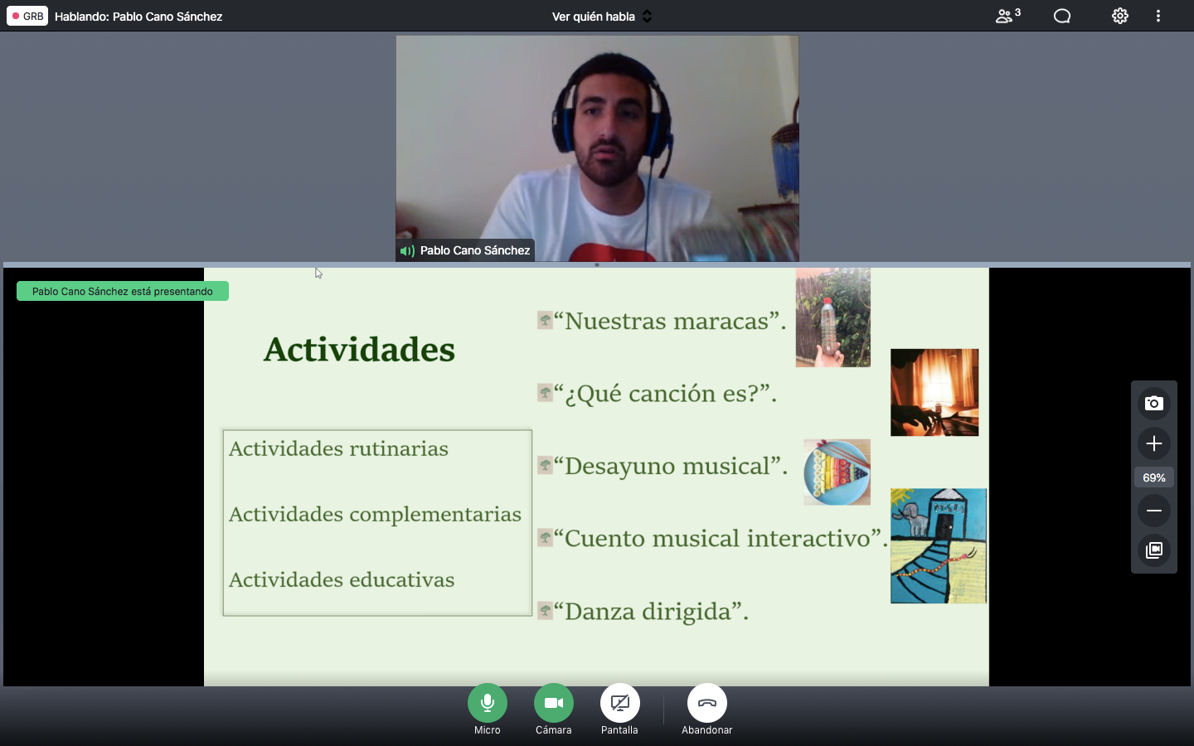Turn off the Cámara
Image resolution: width=1194 pixels, height=746 pixels.
click(554, 703)
